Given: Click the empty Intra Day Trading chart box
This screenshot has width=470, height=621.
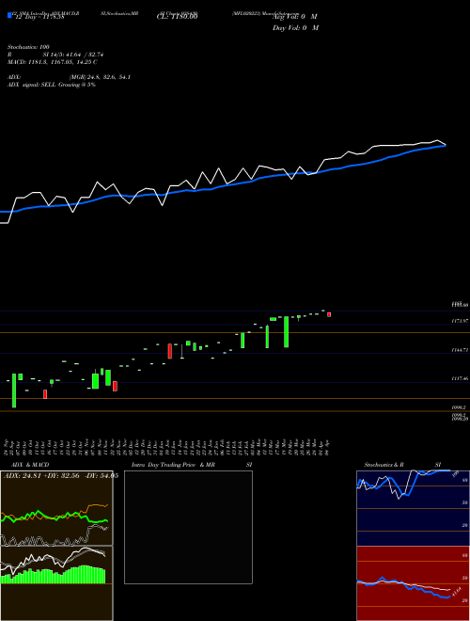Looking at the screenshot, I should 188,527.
